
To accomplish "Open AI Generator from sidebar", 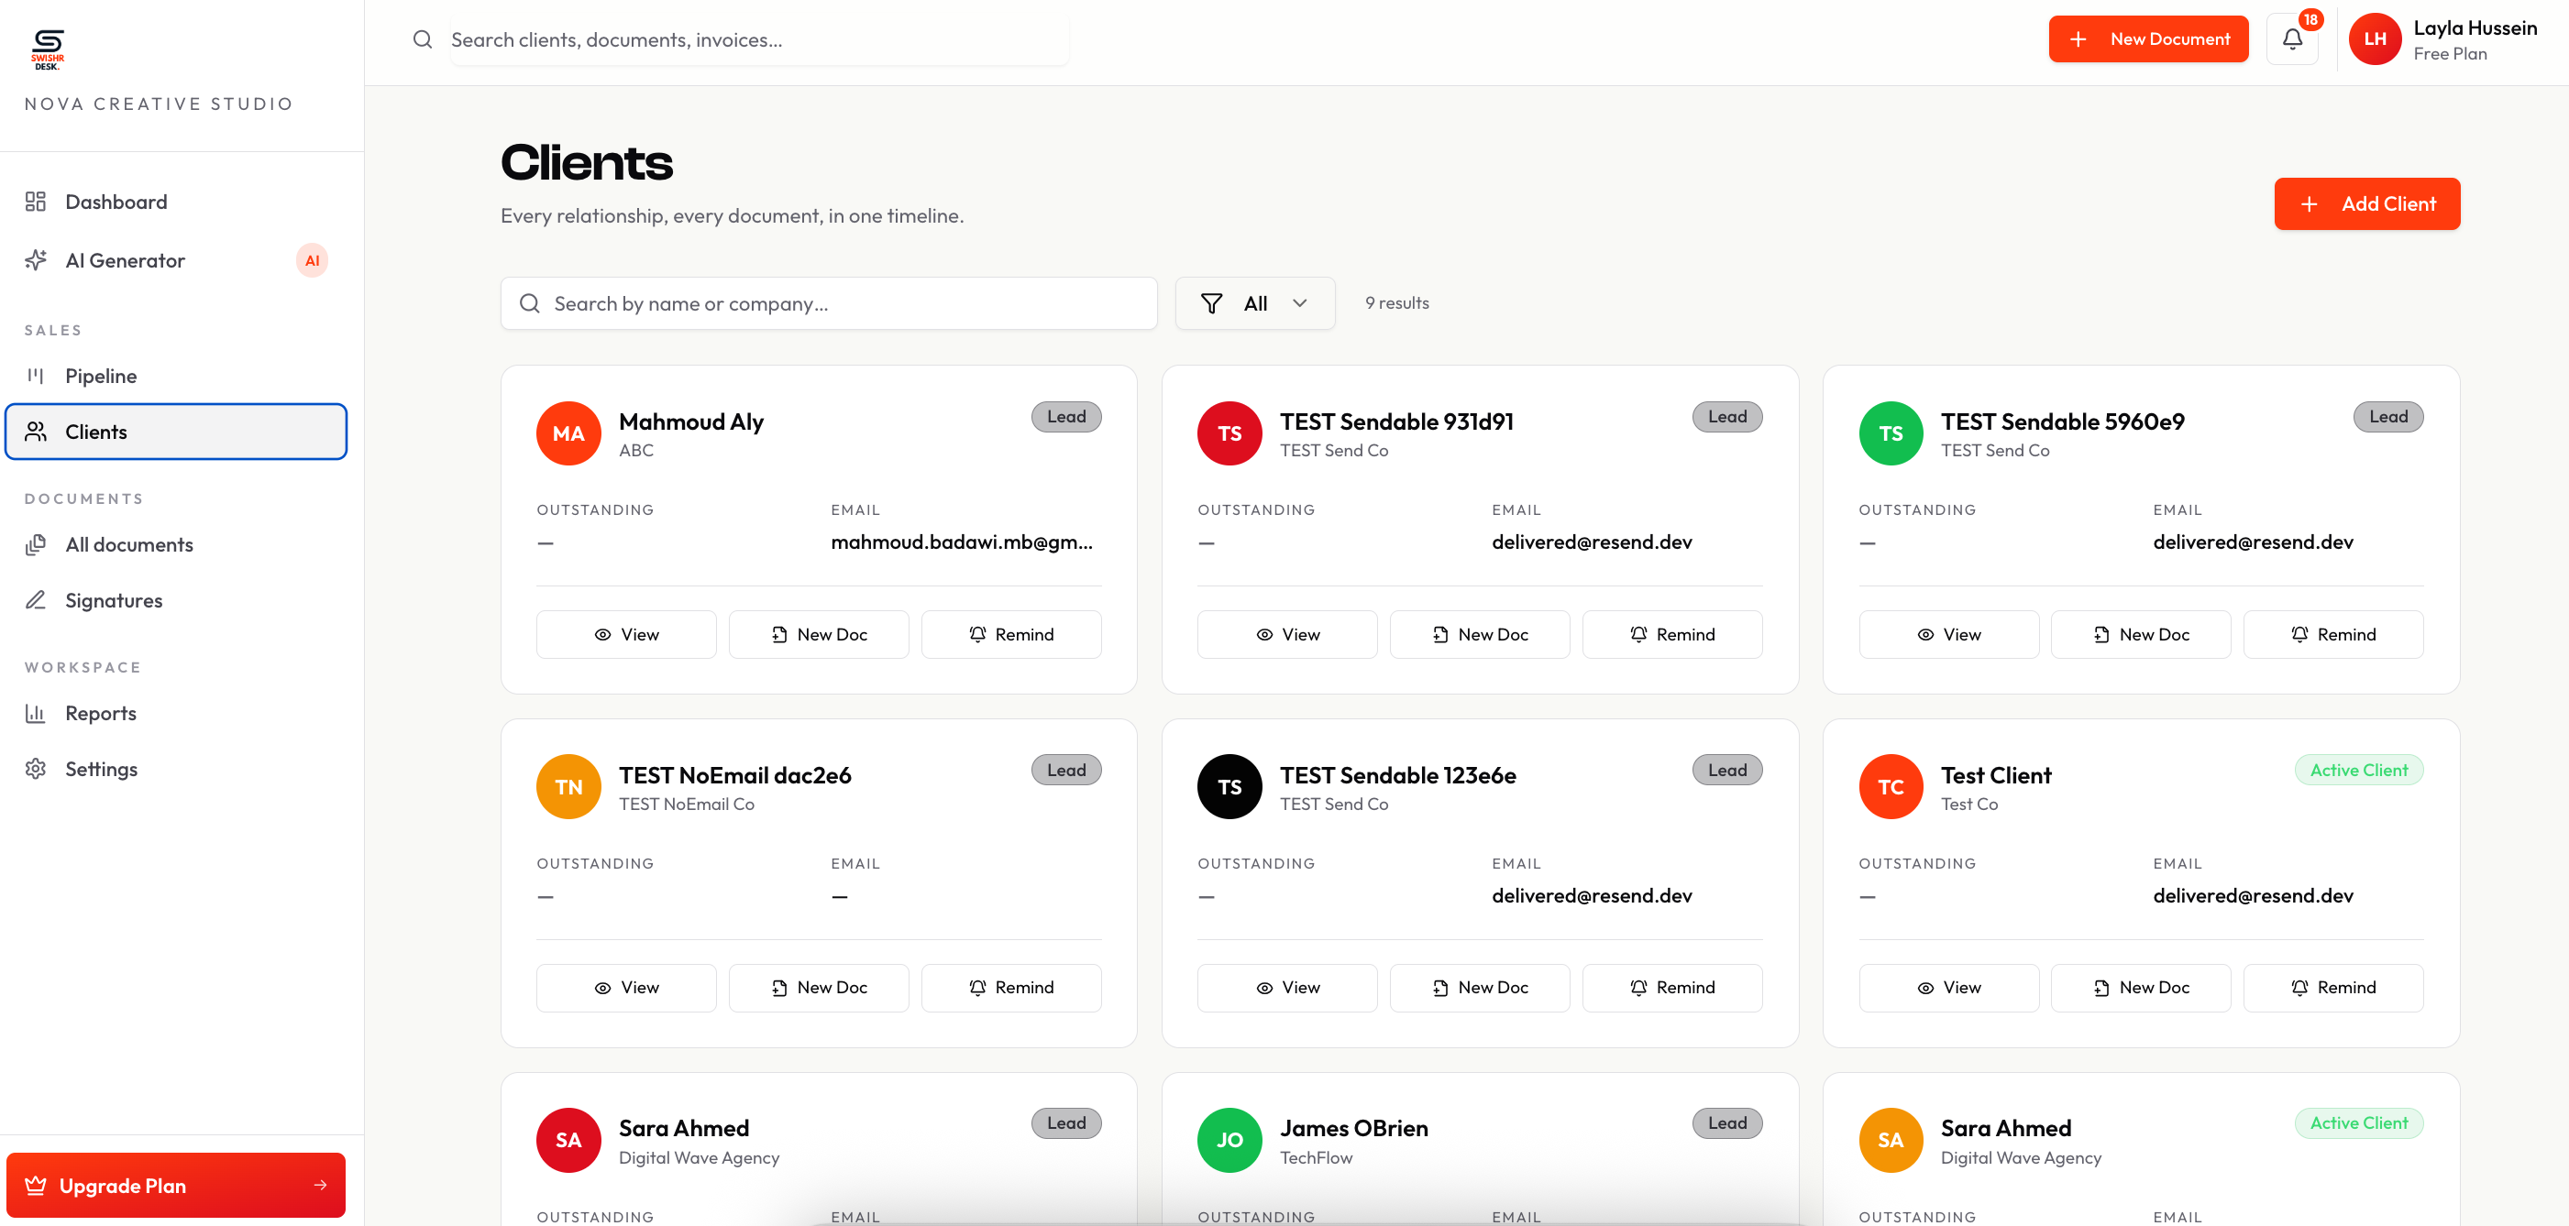I will 177,260.
